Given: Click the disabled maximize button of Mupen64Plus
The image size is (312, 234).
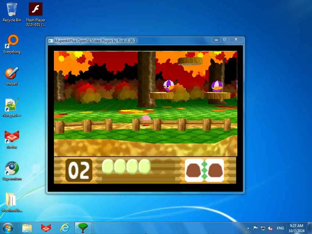Looking at the screenshot, I should click(x=225, y=40).
